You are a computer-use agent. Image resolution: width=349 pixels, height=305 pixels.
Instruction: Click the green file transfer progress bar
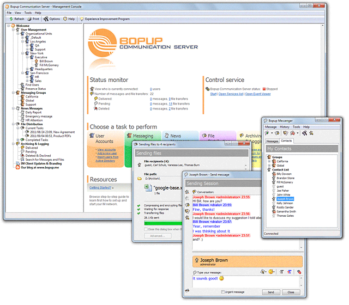pos(163,223)
